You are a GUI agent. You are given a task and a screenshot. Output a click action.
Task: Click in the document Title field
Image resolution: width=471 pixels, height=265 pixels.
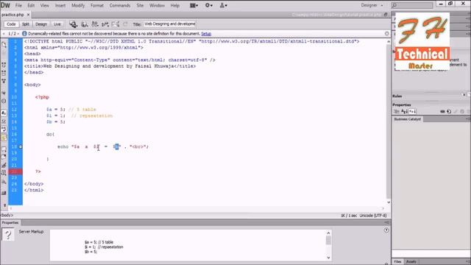[x=170, y=24]
